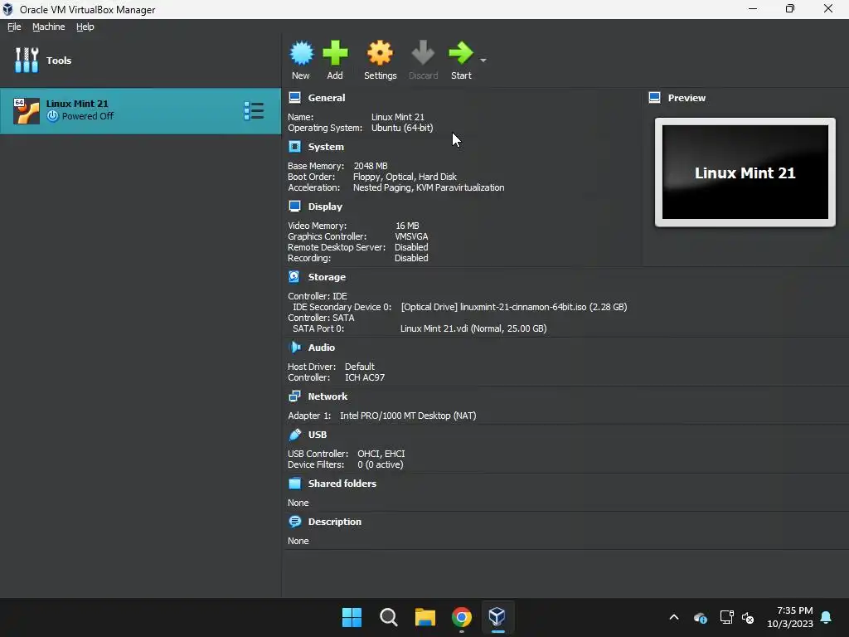Click the VMSVGA graphics controller value
Screen dimensions: 849x637
coord(411,236)
